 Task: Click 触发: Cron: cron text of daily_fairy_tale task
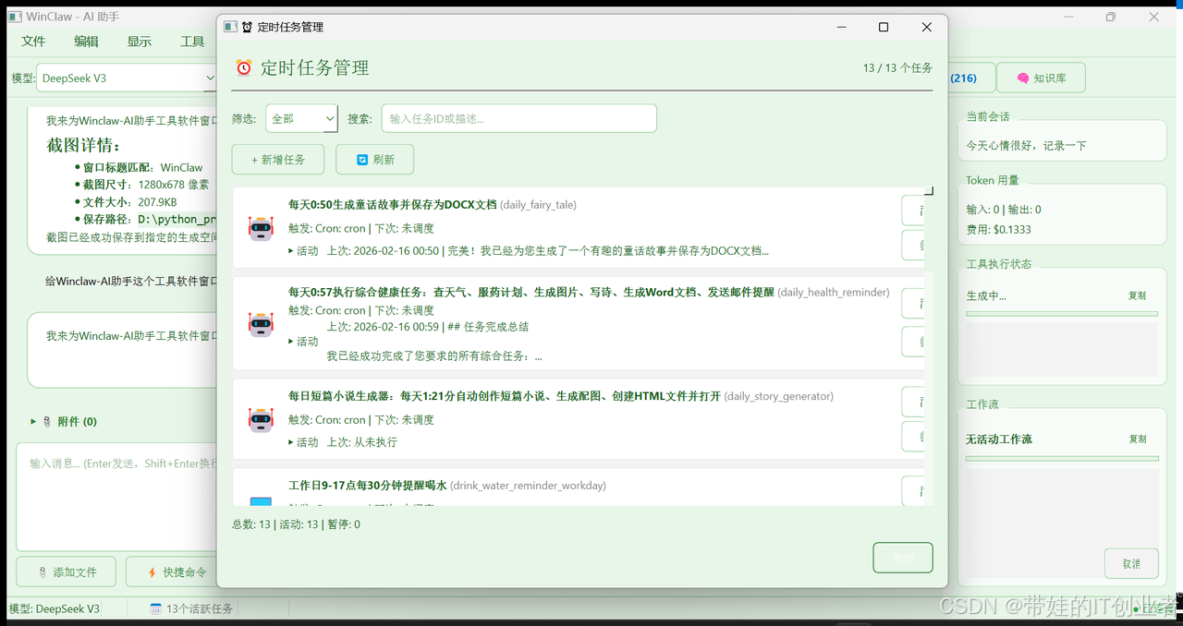point(327,228)
